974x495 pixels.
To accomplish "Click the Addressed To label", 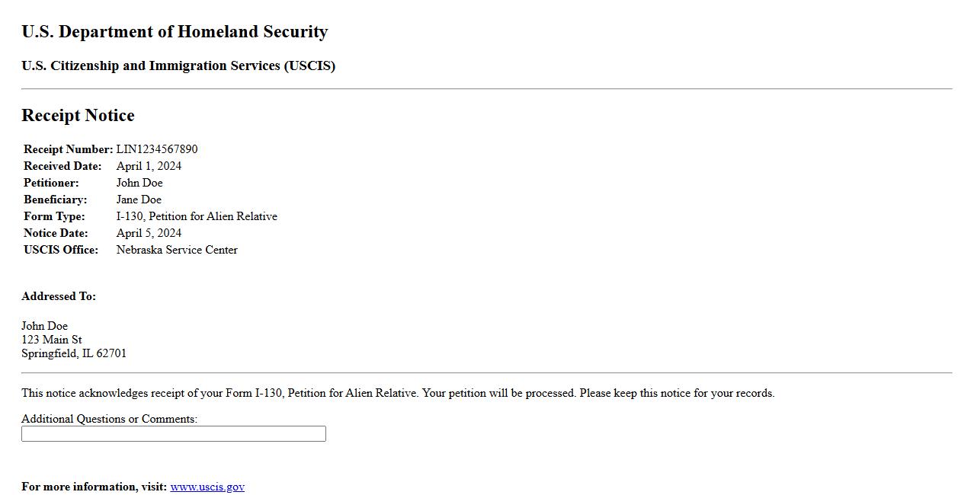I will [x=59, y=296].
